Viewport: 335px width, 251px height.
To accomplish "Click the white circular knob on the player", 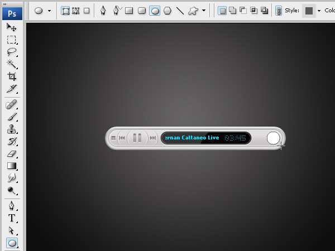I will pos(273,138).
